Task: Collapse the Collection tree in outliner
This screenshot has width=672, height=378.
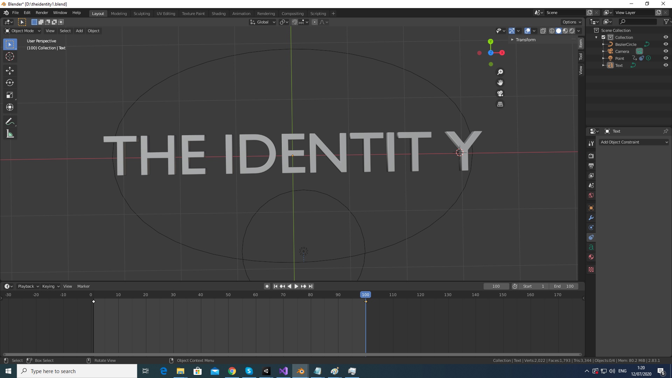Action: [596, 37]
